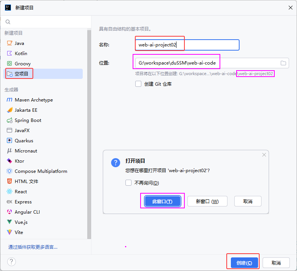Screen dimensions: 297x271
Task: Click the 新窗口 button
Action: point(207,202)
